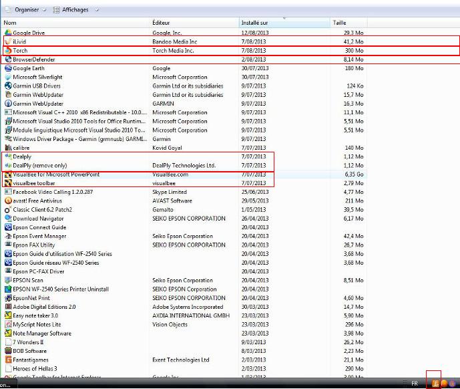Open the Organiser dropdown menu
Image resolution: width=460 pixels, height=389 pixels.
click(x=26, y=10)
